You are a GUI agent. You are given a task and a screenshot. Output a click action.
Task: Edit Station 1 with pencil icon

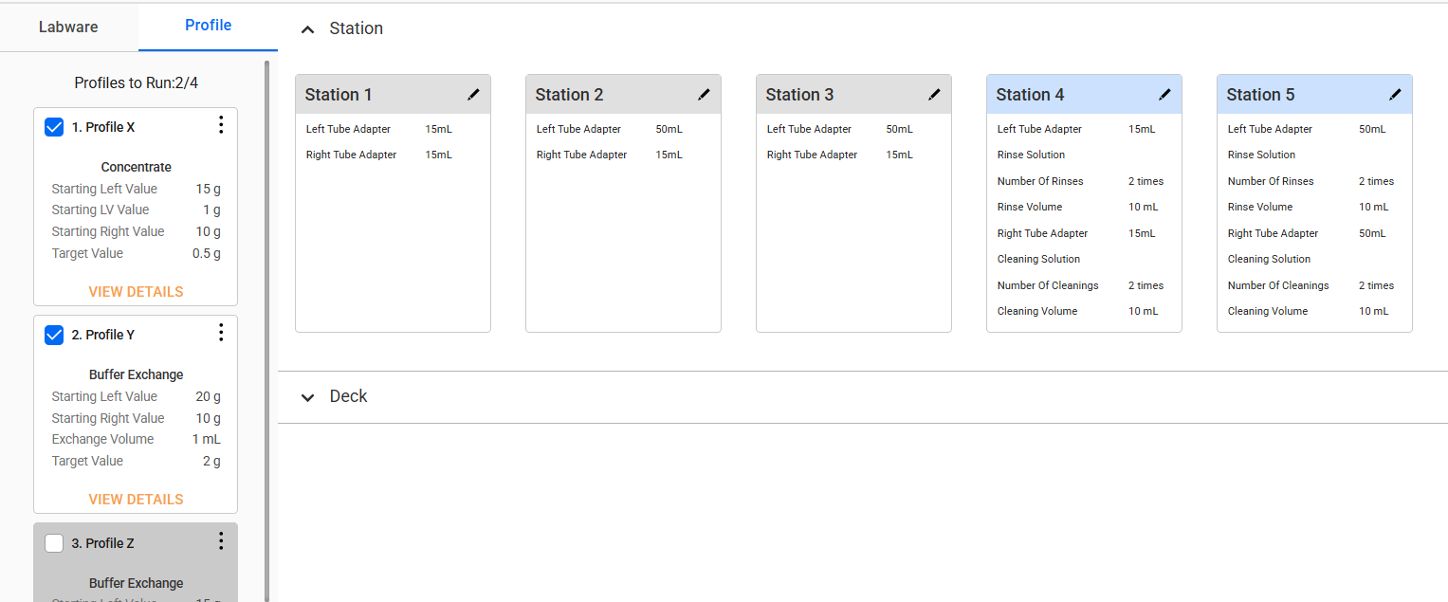tap(473, 95)
